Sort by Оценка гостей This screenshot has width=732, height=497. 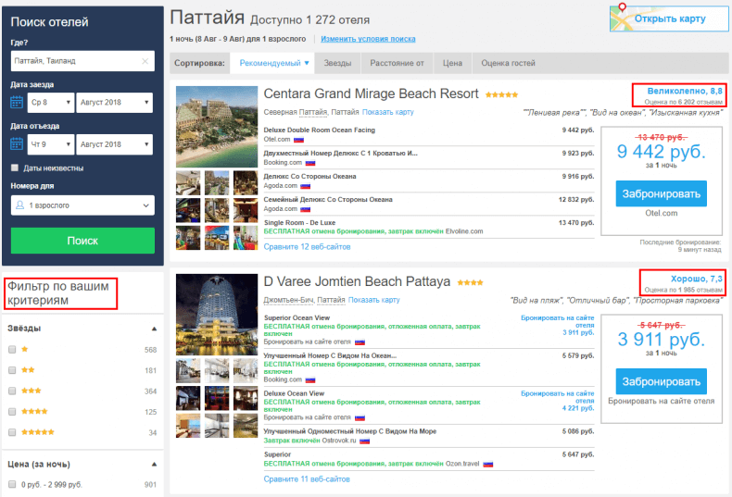(x=508, y=63)
